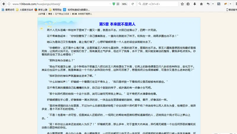Click the orange extension icon in toolbar
This screenshot has height=134, width=237.
(x=226, y=4)
